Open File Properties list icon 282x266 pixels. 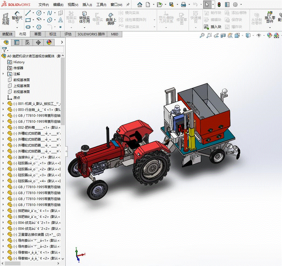click(227, 5)
